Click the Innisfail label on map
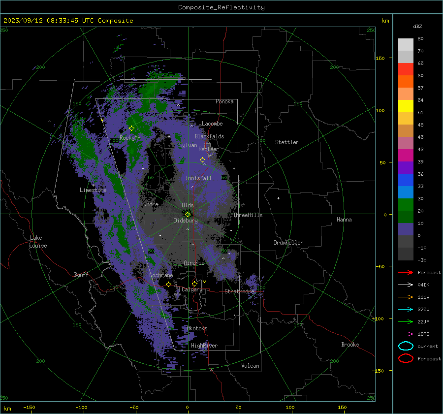This screenshot has height=414, width=443. click(x=198, y=178)
